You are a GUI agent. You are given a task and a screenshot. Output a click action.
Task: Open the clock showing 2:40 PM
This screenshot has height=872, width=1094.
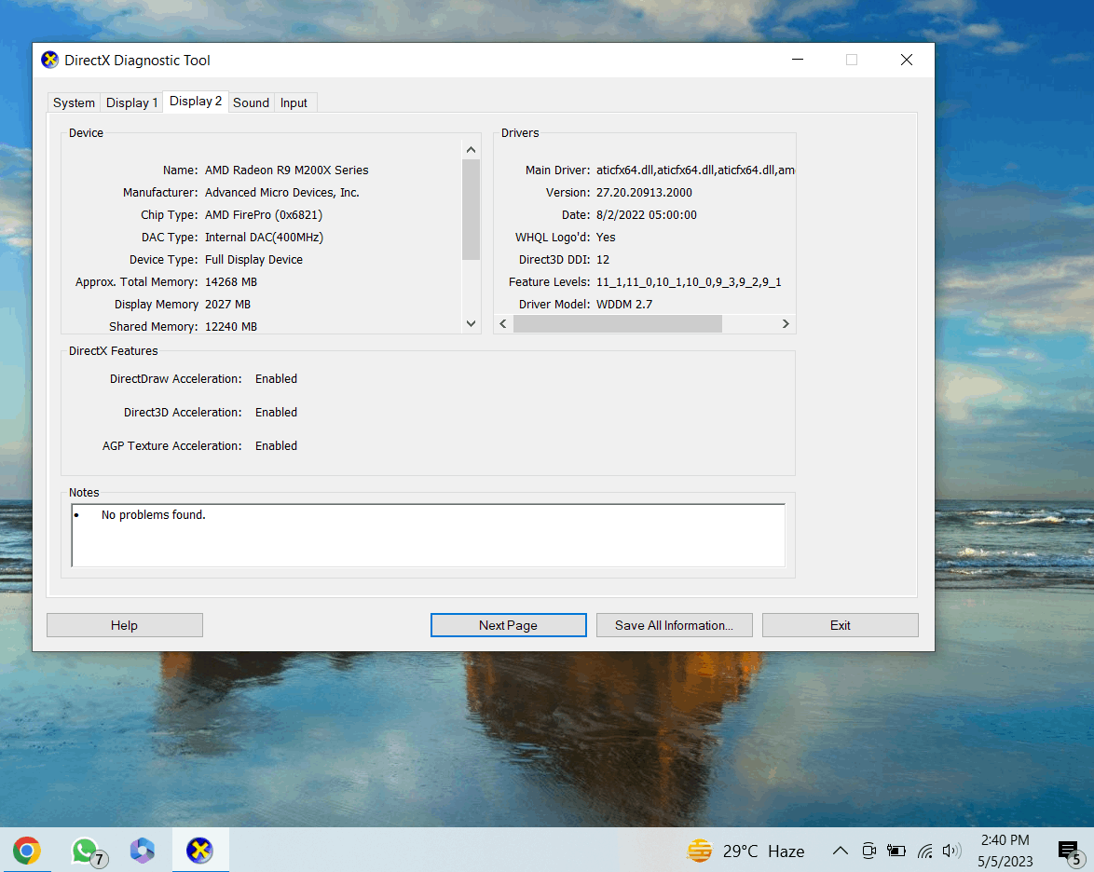point(1005,851)
